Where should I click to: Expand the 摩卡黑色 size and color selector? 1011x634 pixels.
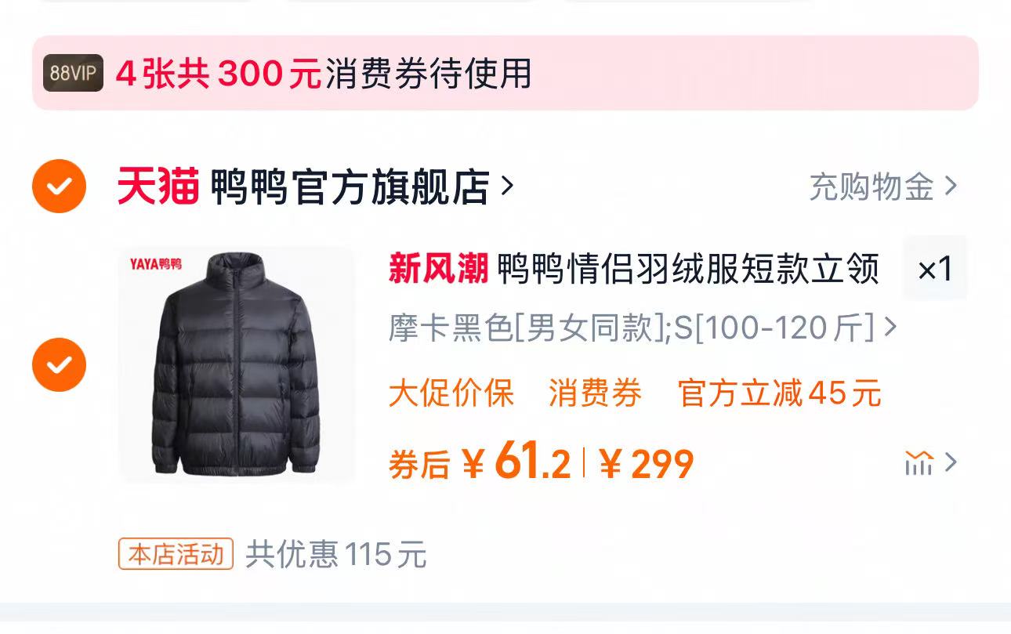(642, 328)
